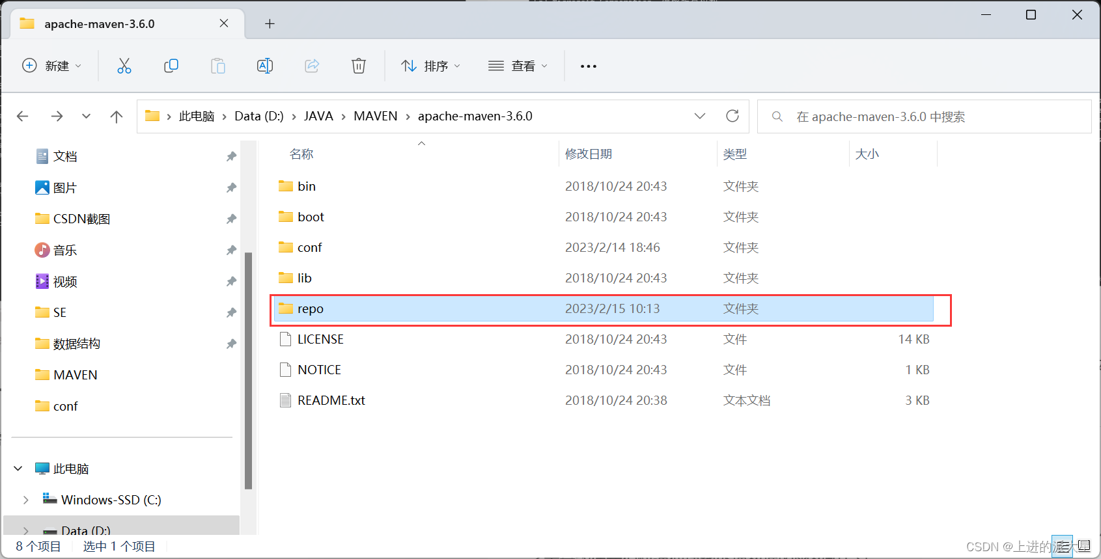Select the bin folder icon
1101x559 pixels.
pyautogui.click(x=285, y=186)
